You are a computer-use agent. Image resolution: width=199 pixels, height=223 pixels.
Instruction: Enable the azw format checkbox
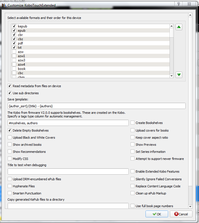14,52
